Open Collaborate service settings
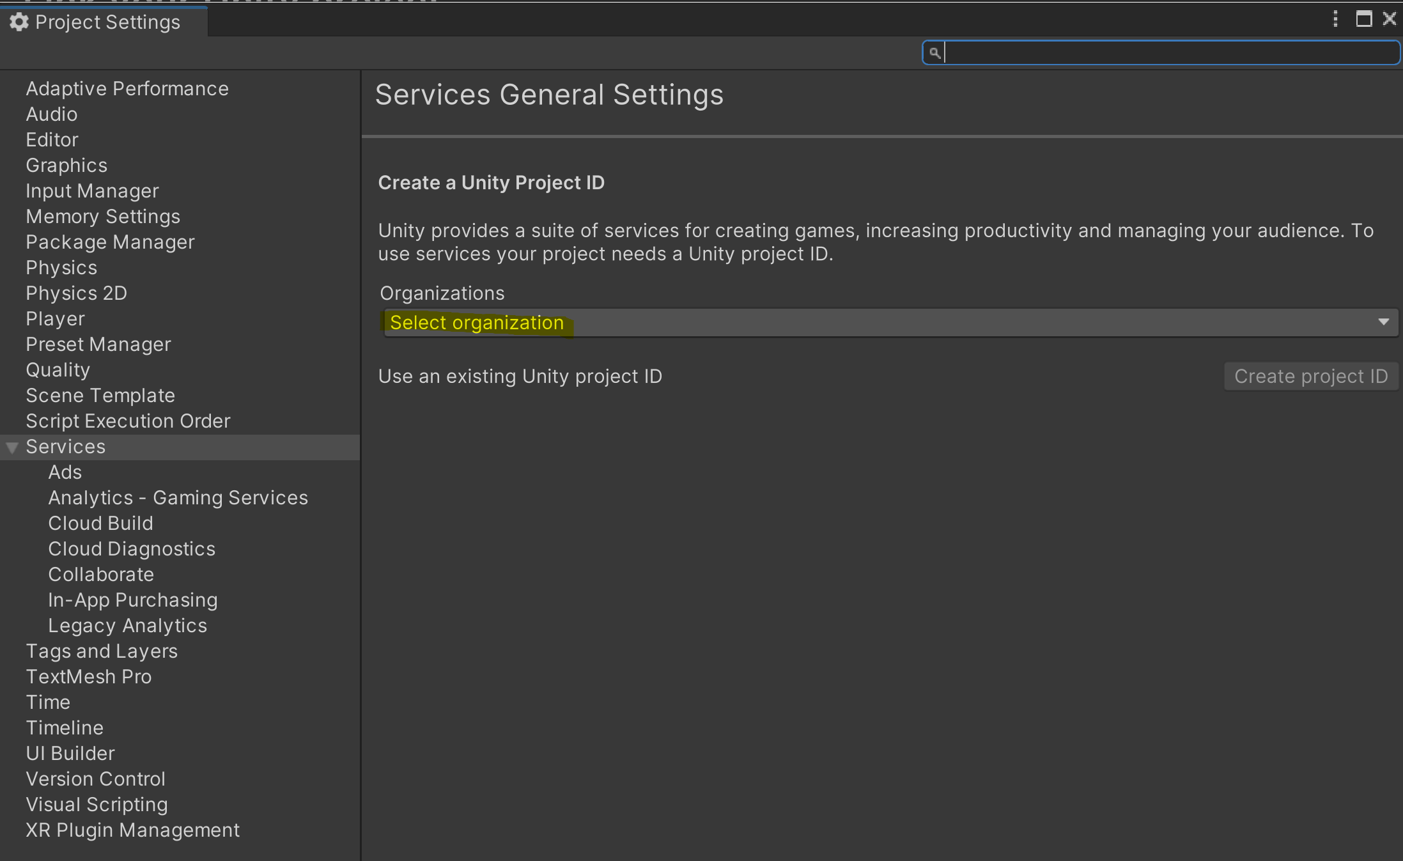 click(101, 575)
